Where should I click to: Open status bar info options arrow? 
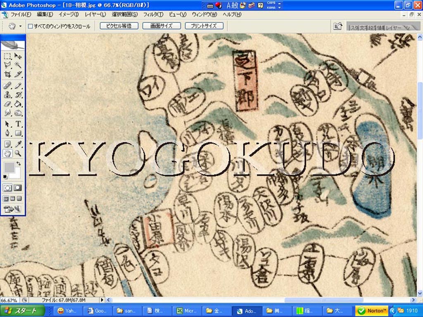[x=102, y=300]
